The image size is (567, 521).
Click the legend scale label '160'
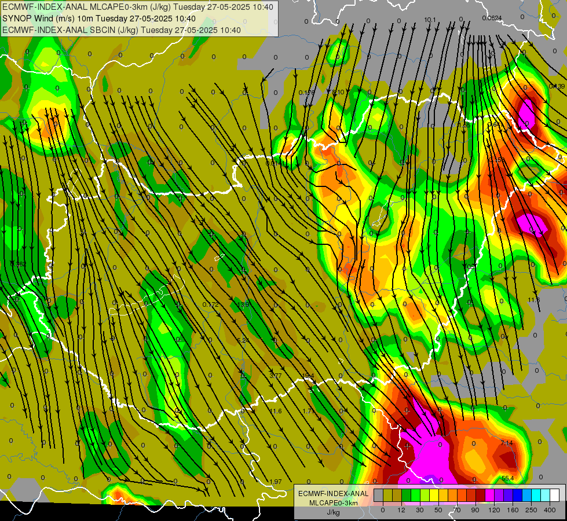(x=513, y=510)
